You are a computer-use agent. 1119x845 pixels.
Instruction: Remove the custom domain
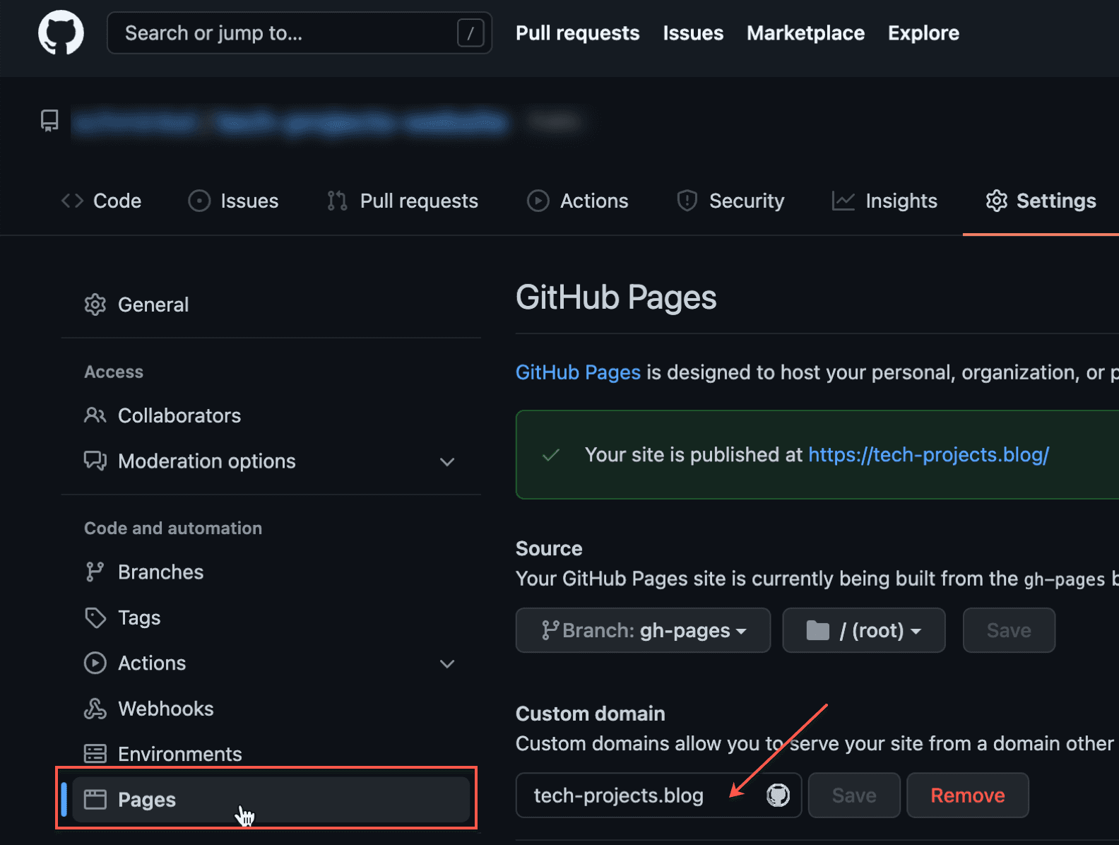click(968, 796)
